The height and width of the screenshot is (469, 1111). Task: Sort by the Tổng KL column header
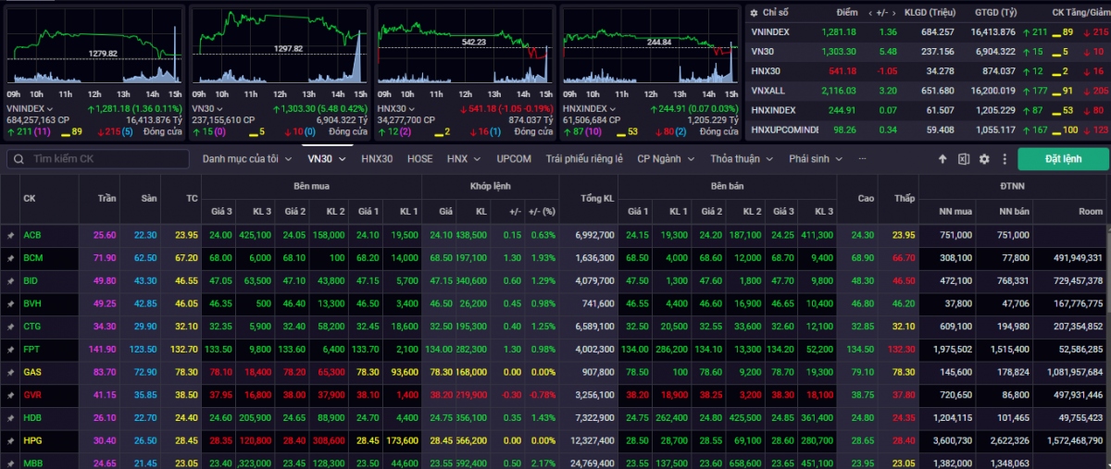pyautogui.click(x=597, y=198)
